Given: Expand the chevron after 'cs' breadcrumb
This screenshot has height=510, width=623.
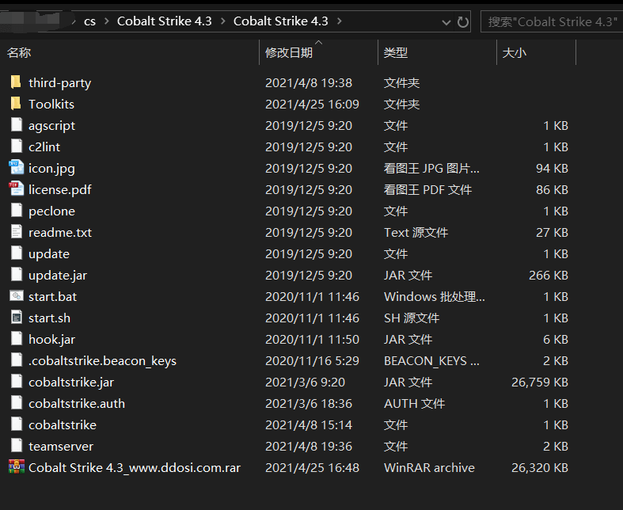Looking at the screenshot, I should click(107, 21).
